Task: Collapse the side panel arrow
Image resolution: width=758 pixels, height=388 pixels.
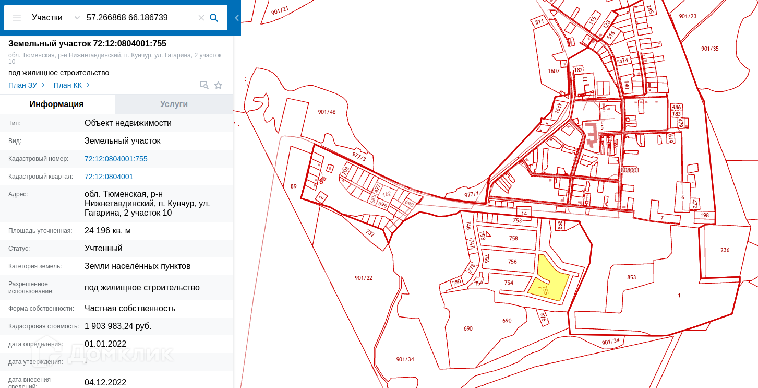Action: click(x=237, y=18)
